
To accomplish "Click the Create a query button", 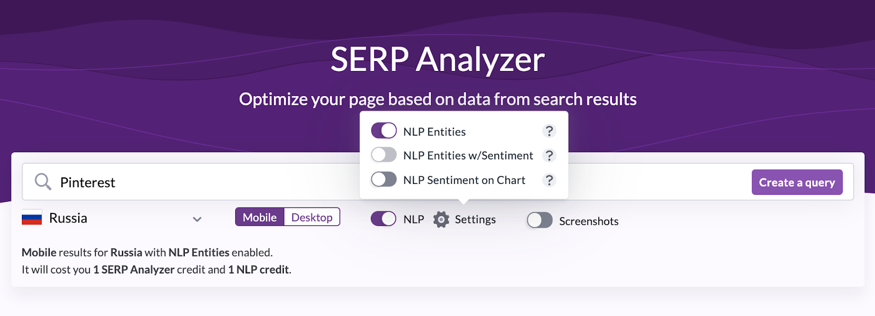I will pos(797,182).
